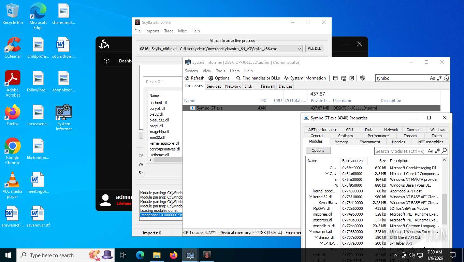Image resolution: width=464 pixels, height=262 pixels.
Task: Click the magnifier icon in Search Modules
Action: click(444, 151)
